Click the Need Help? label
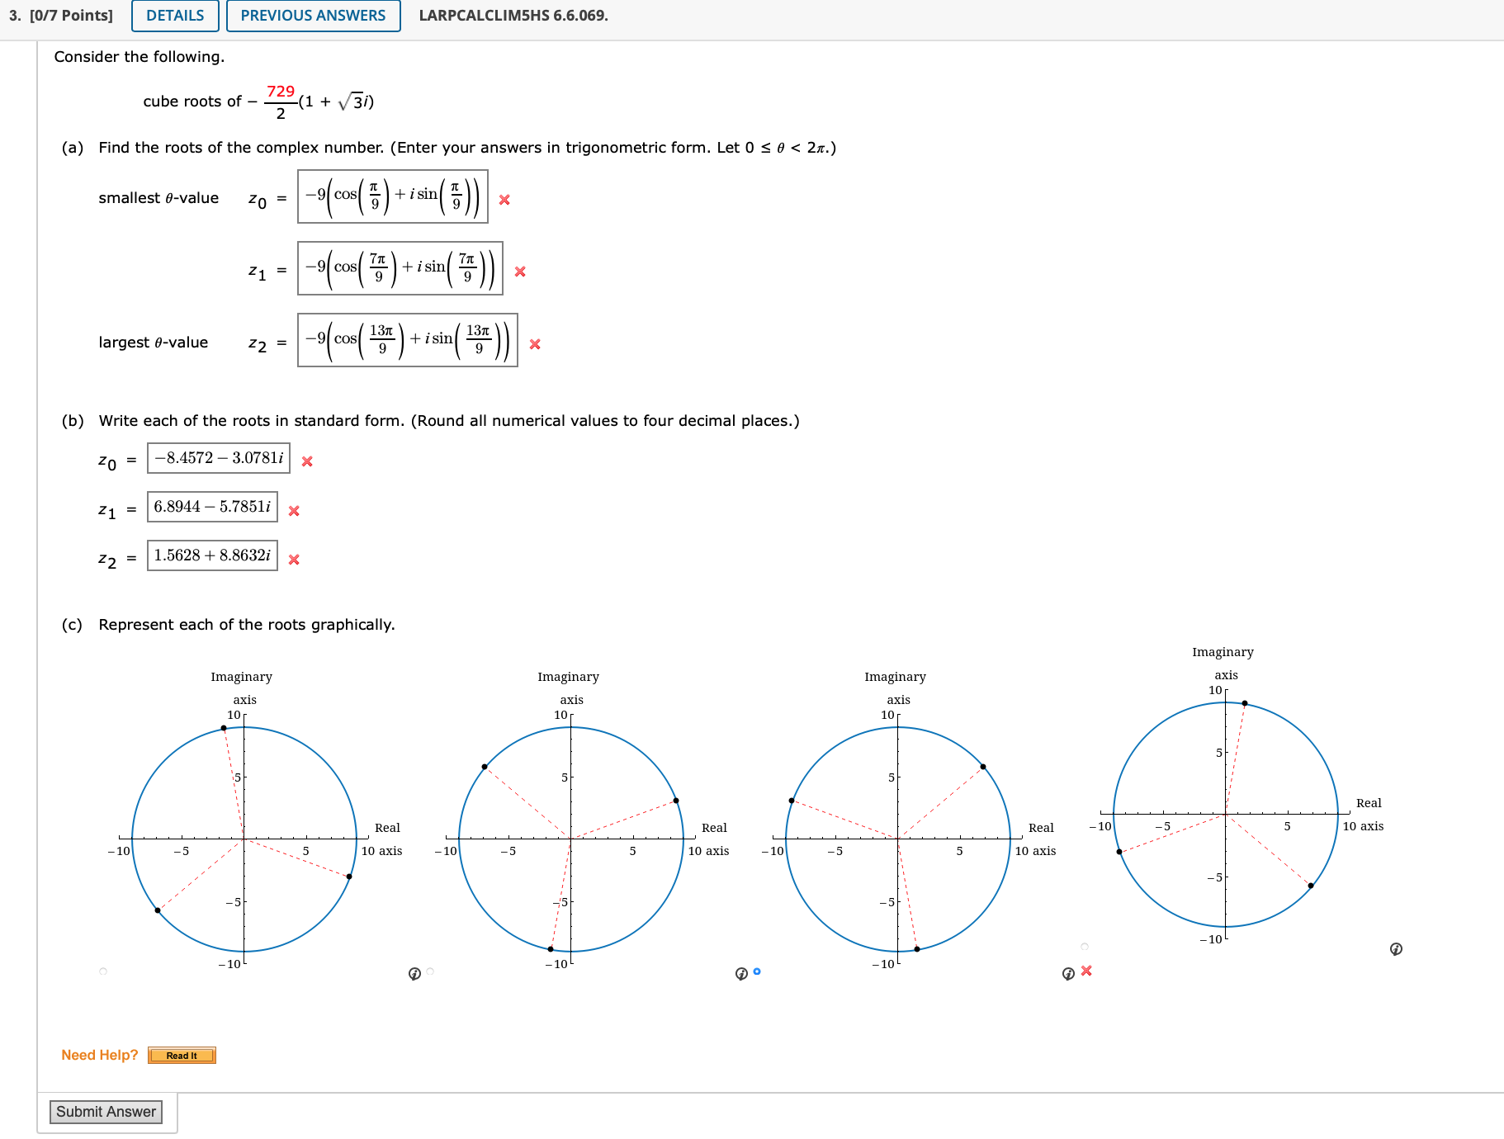 tap(99, 1055)
